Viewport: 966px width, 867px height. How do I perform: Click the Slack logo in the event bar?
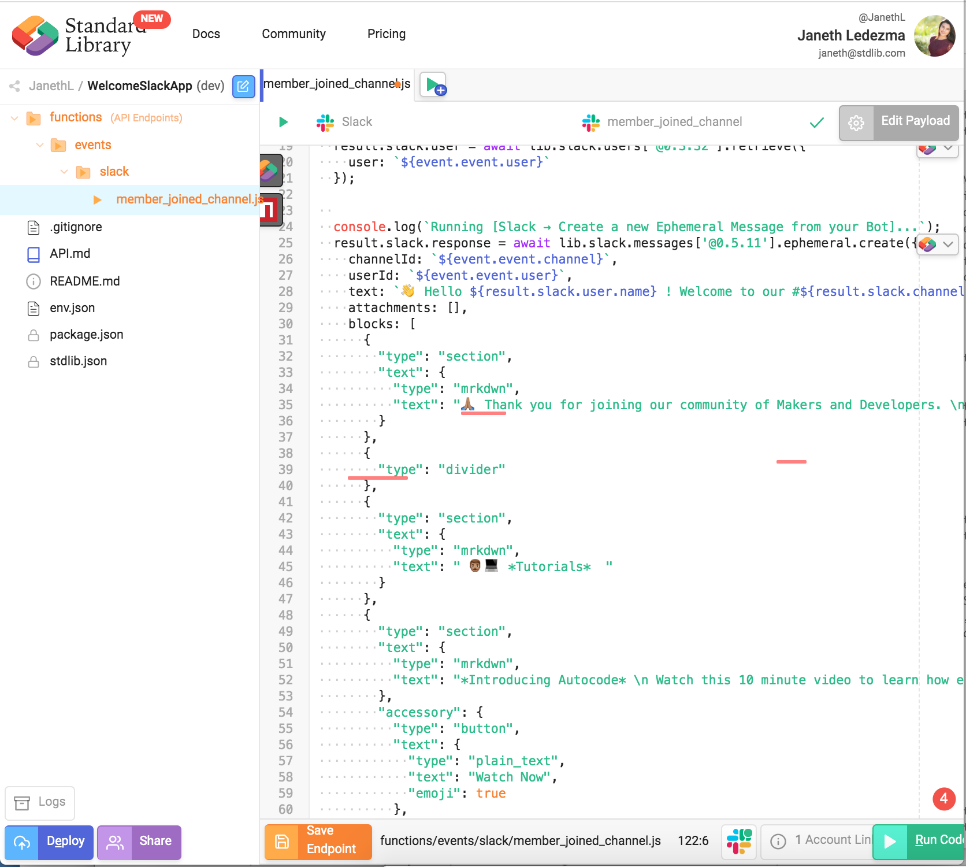point(325,122)
